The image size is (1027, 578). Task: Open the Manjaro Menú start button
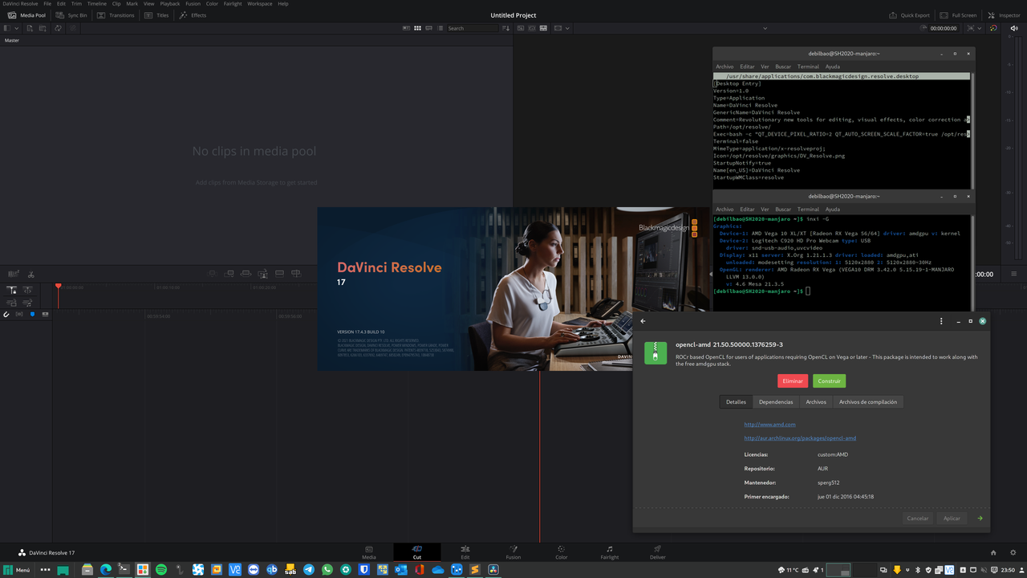[x=16, y=570]
